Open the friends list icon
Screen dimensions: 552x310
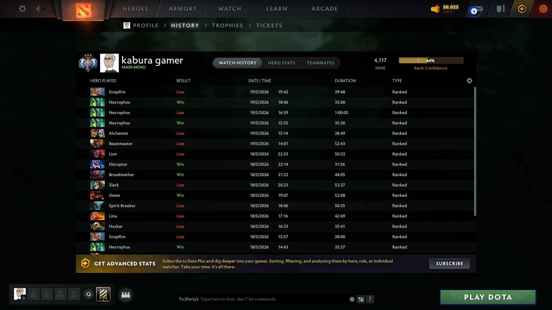tap(126, 295)
